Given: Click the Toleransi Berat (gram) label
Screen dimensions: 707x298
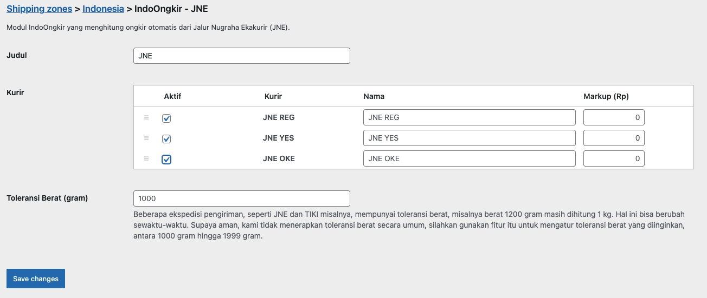Looking at the screenshot, I should (x=47, y=198).
